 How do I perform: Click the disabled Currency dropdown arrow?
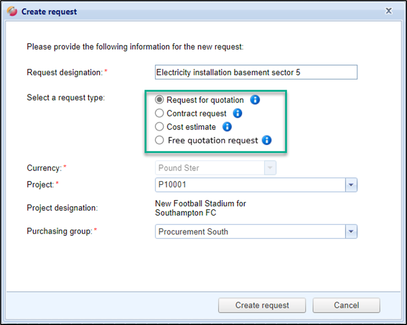tap(270, 168)
